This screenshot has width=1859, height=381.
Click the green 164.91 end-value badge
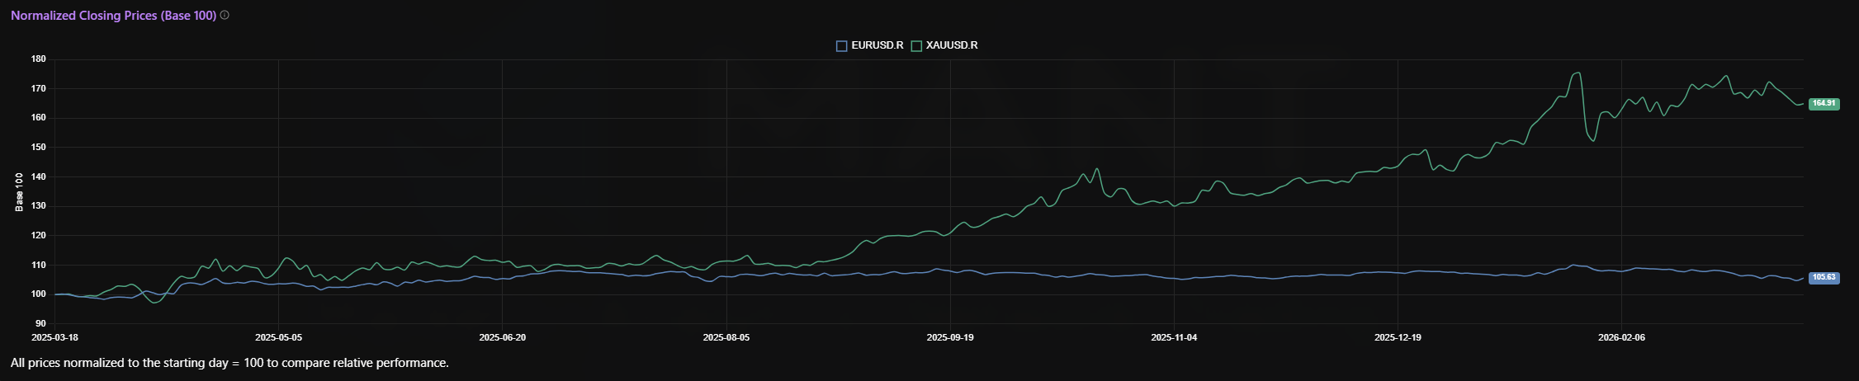click(x=1823, y=104)
